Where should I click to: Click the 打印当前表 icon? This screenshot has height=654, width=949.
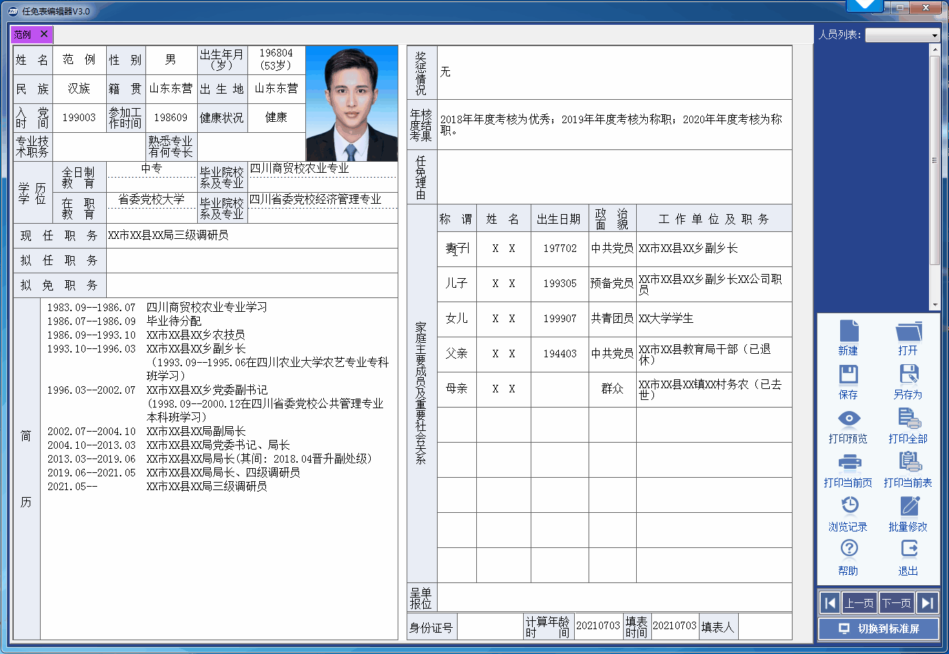pos(908,463)
